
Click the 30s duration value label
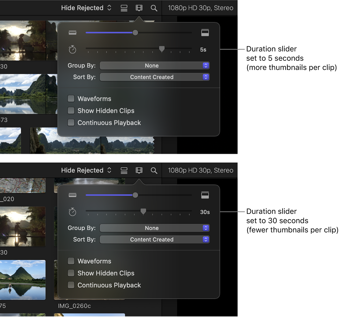coord(205,212)
